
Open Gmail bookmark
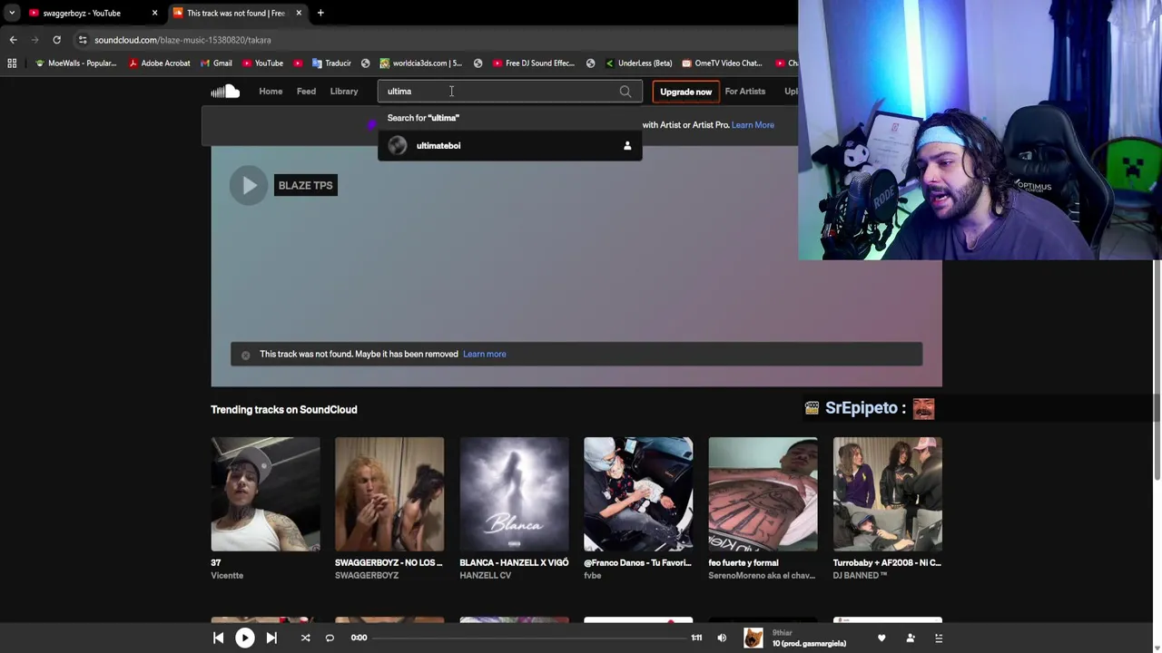[215, 63]
